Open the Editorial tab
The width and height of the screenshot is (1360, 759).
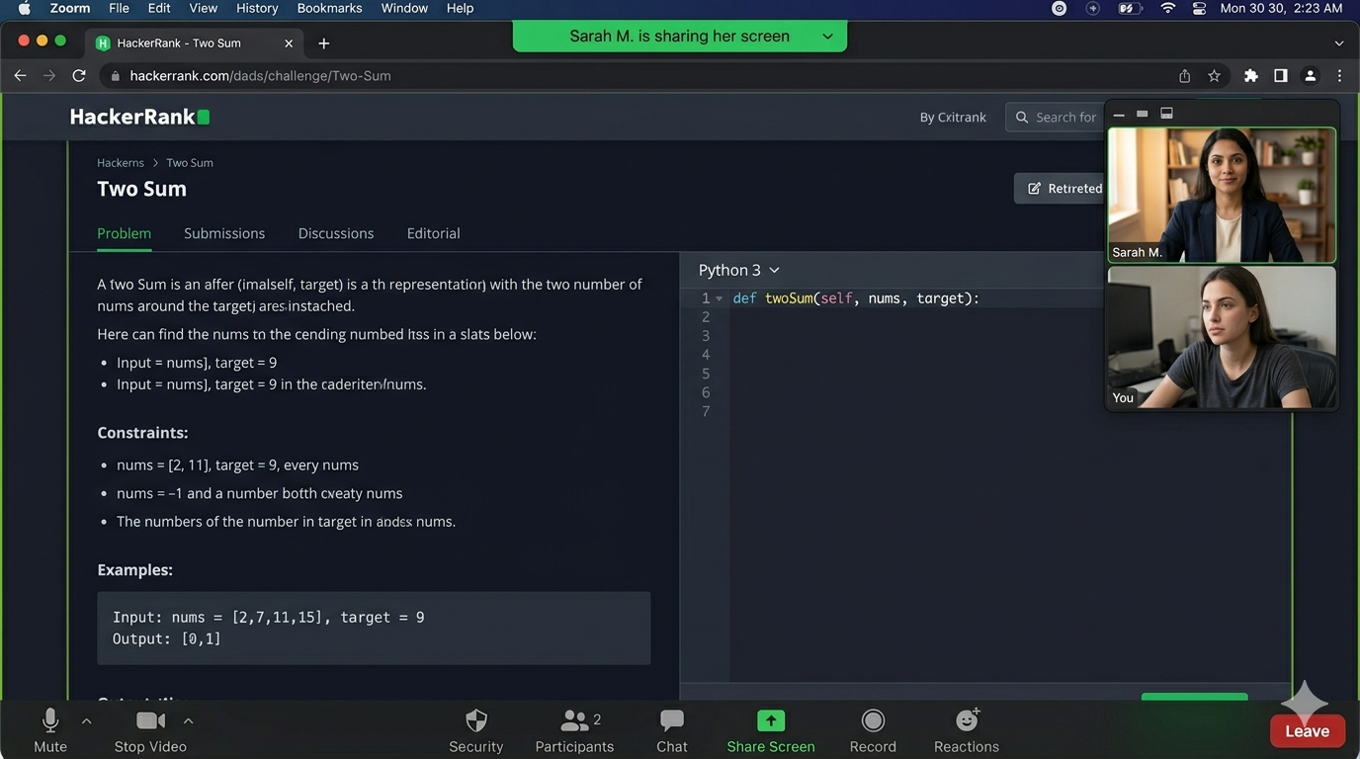coord(433,233)
